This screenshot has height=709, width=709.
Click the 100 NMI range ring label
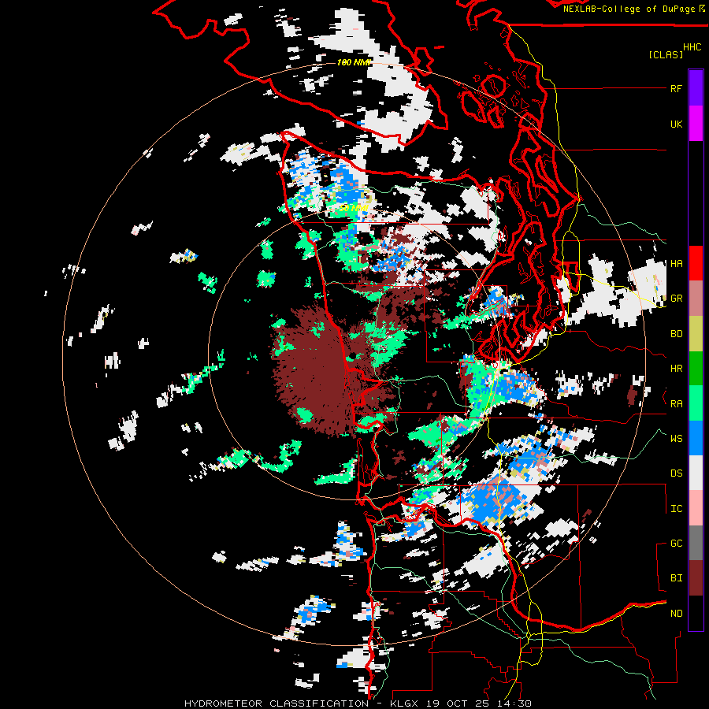pos(354,62)
